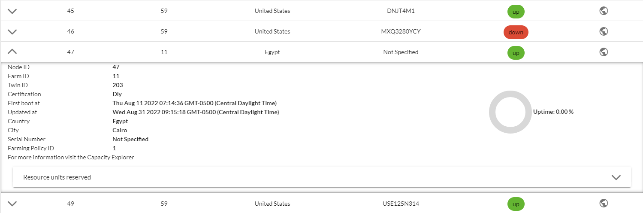
Task: Click the globe icon in the Egypt row
Action: point(604,52)
